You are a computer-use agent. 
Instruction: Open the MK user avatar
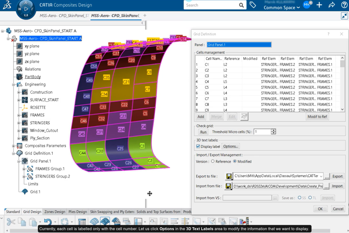pyautogui.click(x=307, y=5)
